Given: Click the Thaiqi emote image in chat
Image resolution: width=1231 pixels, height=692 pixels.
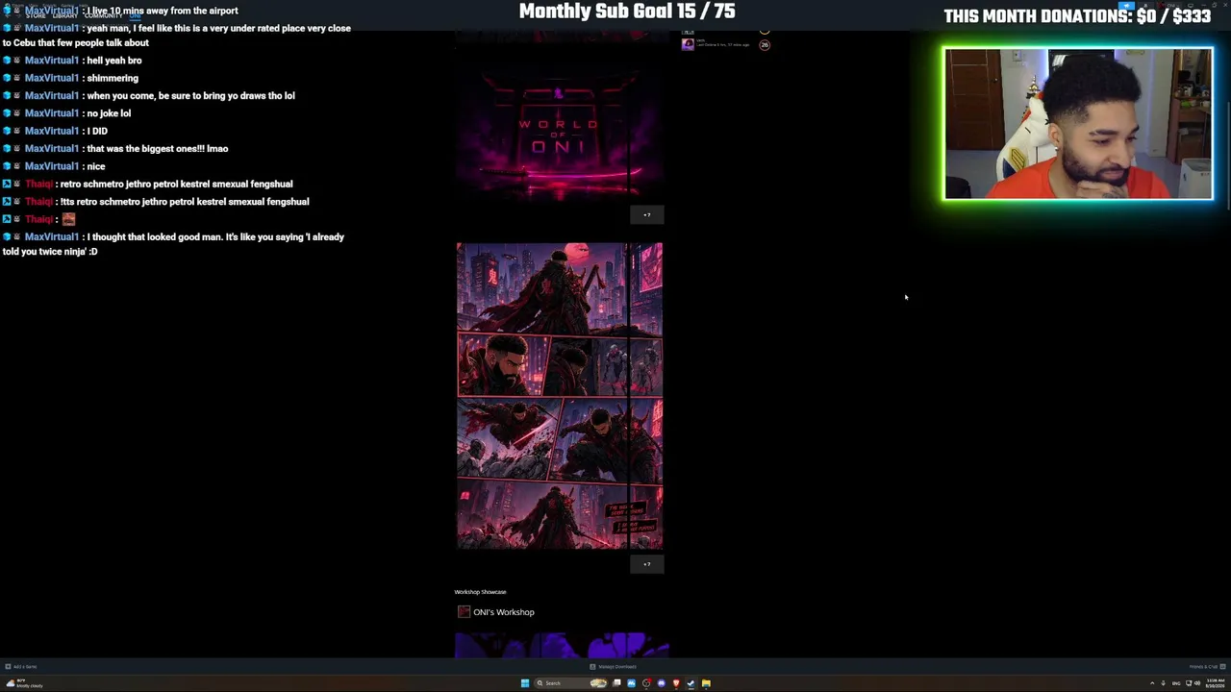Looking at the screenshot, I should click(68, 219).
